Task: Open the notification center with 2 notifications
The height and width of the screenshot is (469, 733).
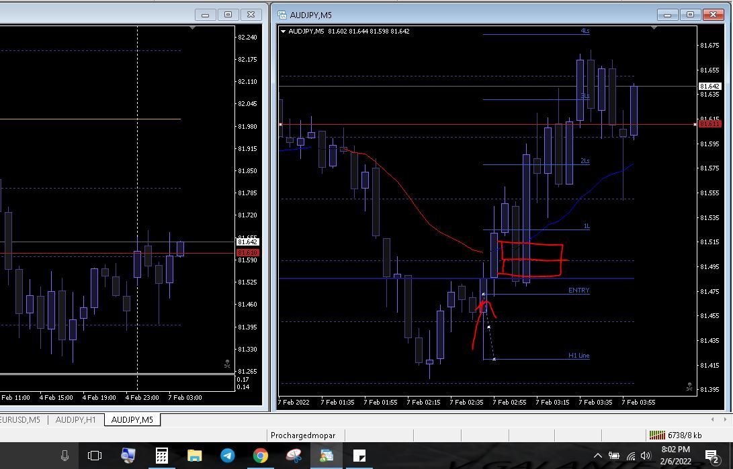Action: point(712,456)
